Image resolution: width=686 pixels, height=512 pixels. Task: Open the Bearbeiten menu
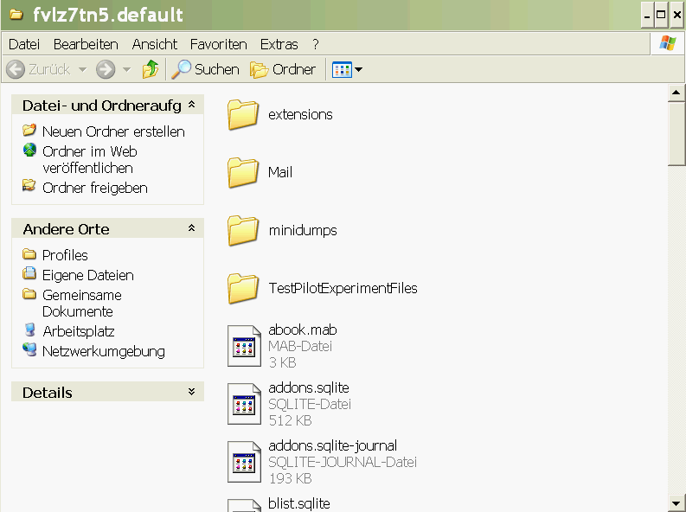[86, 44]
